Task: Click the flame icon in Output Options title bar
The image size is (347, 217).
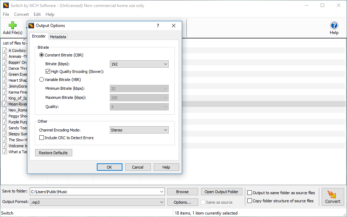Action: [31, 26]
